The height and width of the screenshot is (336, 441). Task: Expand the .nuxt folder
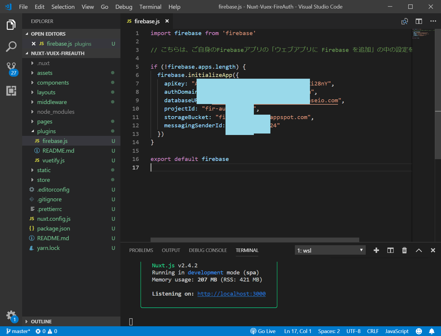(71, 63)
